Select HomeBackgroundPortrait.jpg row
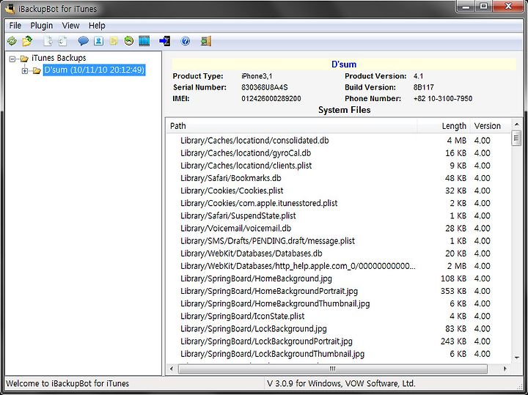528x395 pixels. click(x=338, y=291)
